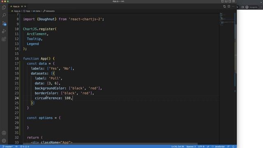Click line number 16 in gutter
The height and width of the screenshot is (148, 263).
16,58
